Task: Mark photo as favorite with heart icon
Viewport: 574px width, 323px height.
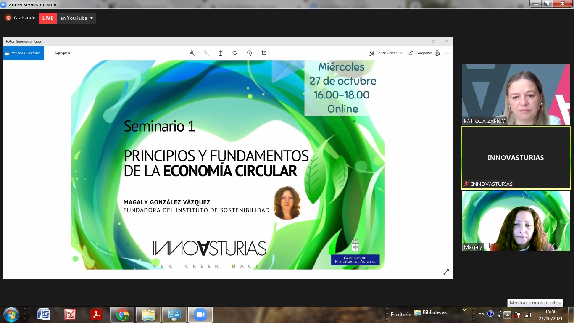Action: click(235, 53)
